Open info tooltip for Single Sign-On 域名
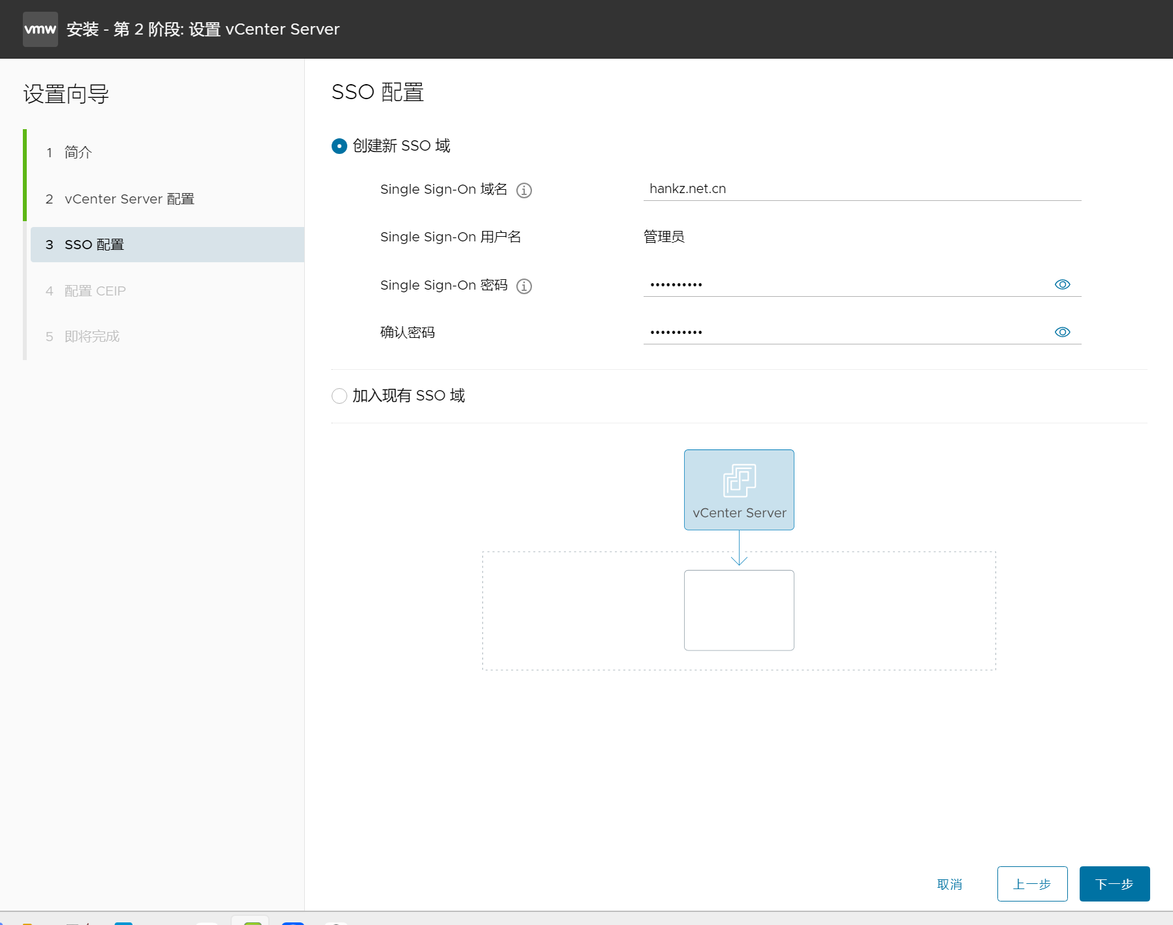The width and height of the screenshot is (1173, 925). tap(524, 190)
